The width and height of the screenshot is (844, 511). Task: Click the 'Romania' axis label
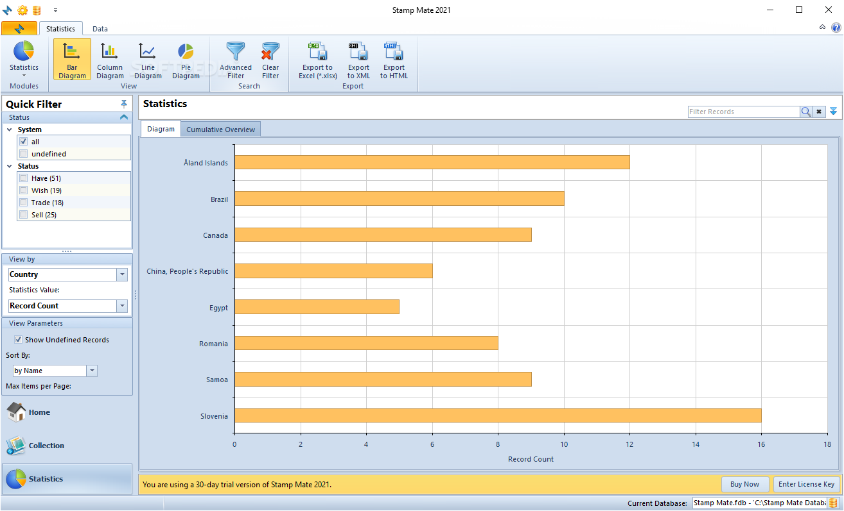pyautogui.click(x=213, y=344)
